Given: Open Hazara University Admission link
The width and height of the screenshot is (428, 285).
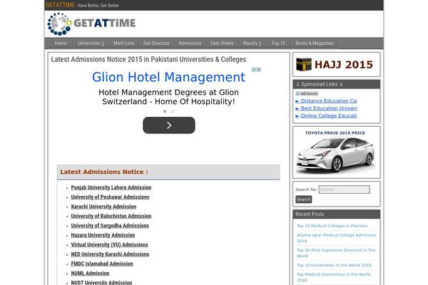Looking at the screenshot, I should pyautogui.click(x=103, y=235).
